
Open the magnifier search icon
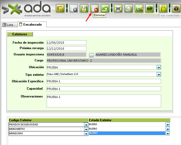tap(128, 8)
